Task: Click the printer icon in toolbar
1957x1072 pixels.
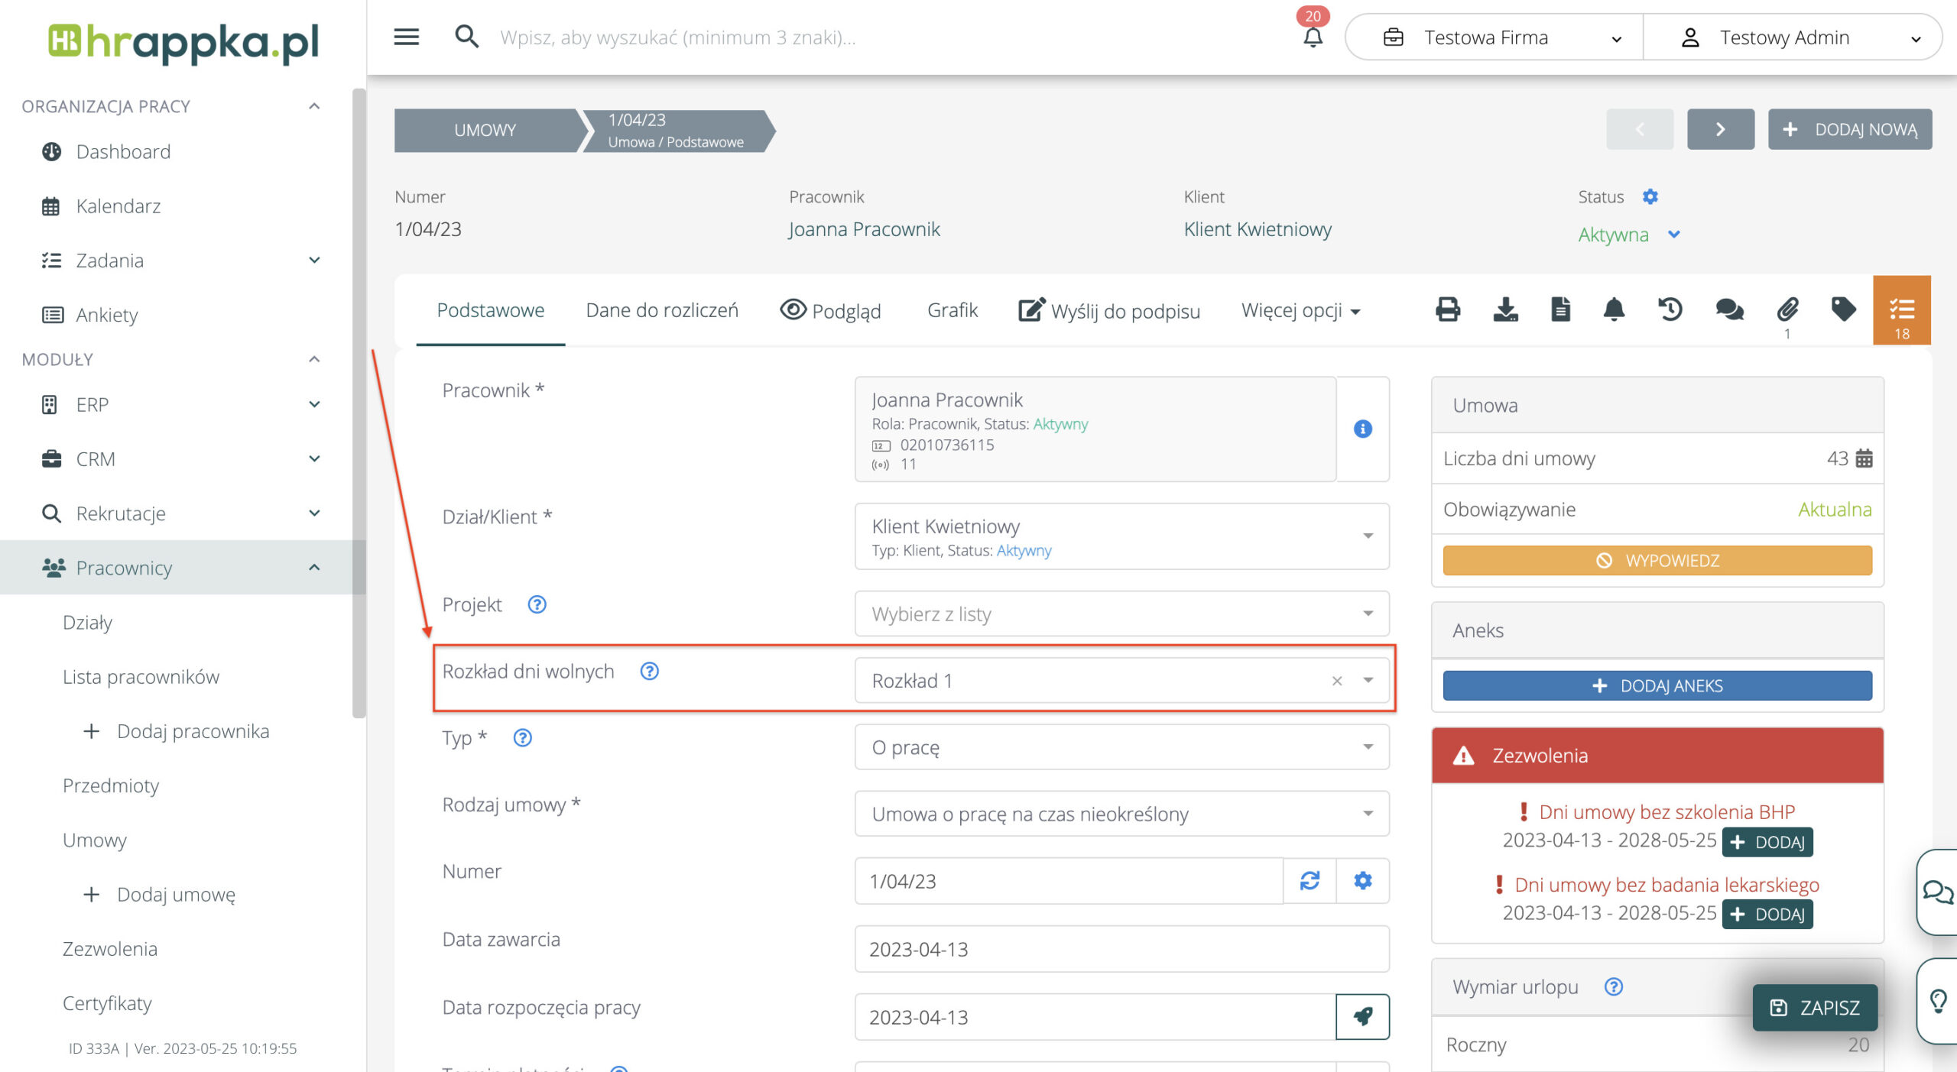Action: point(1447,309)
